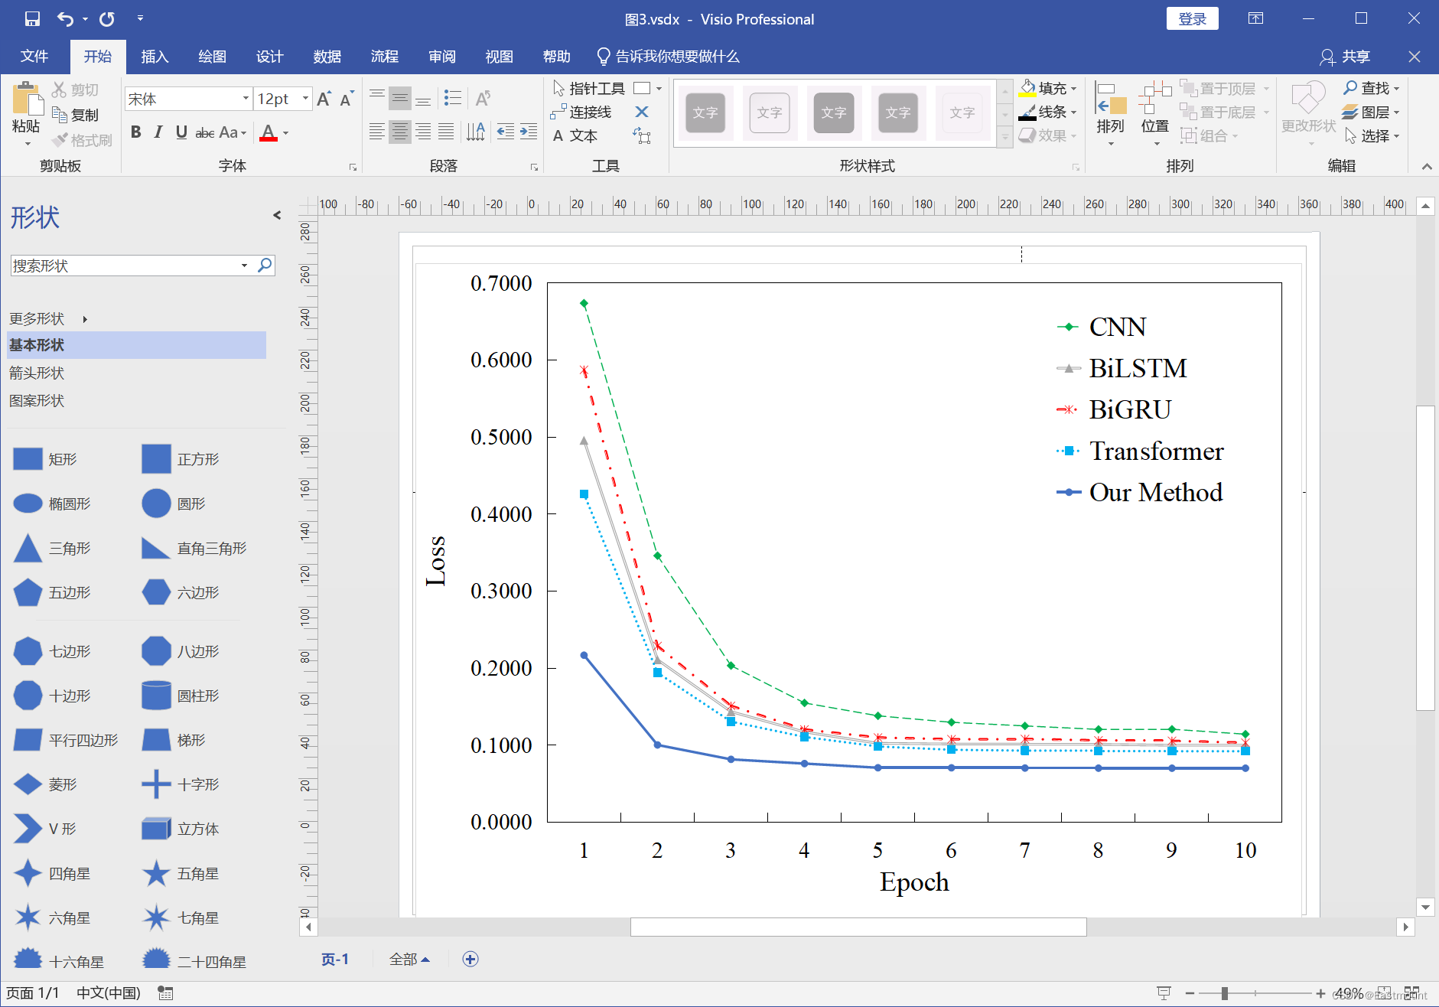The width and height of the screenshot is (1439, 1007).
Task: Click the Pointer Tool (指针工具) icon
Action: click(559, 89)
